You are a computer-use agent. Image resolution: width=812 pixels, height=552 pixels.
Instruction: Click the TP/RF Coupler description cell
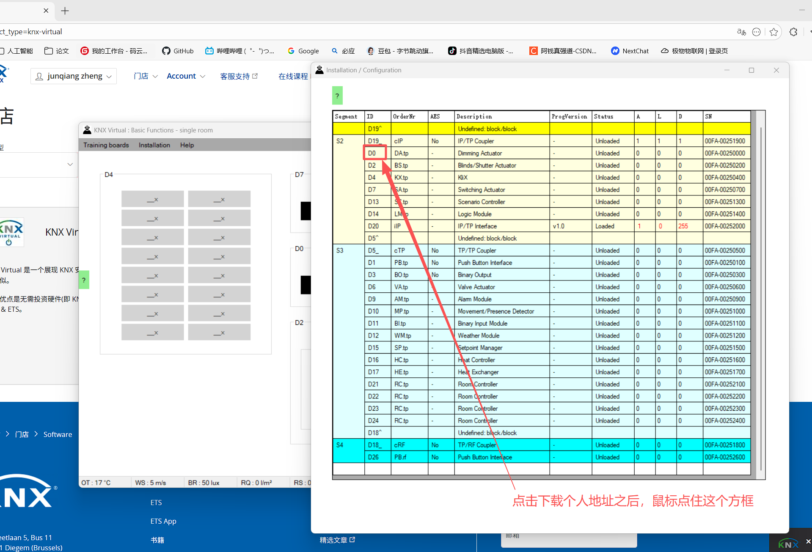pyautogui.click(x=502, y=445)
